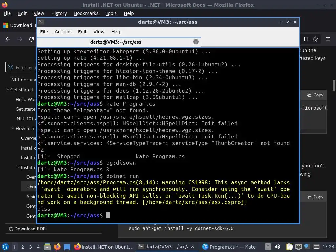Click Download PDF document icon
Image resolution: width=336 pixels, height=252 pixels.
tap(11, 229)
